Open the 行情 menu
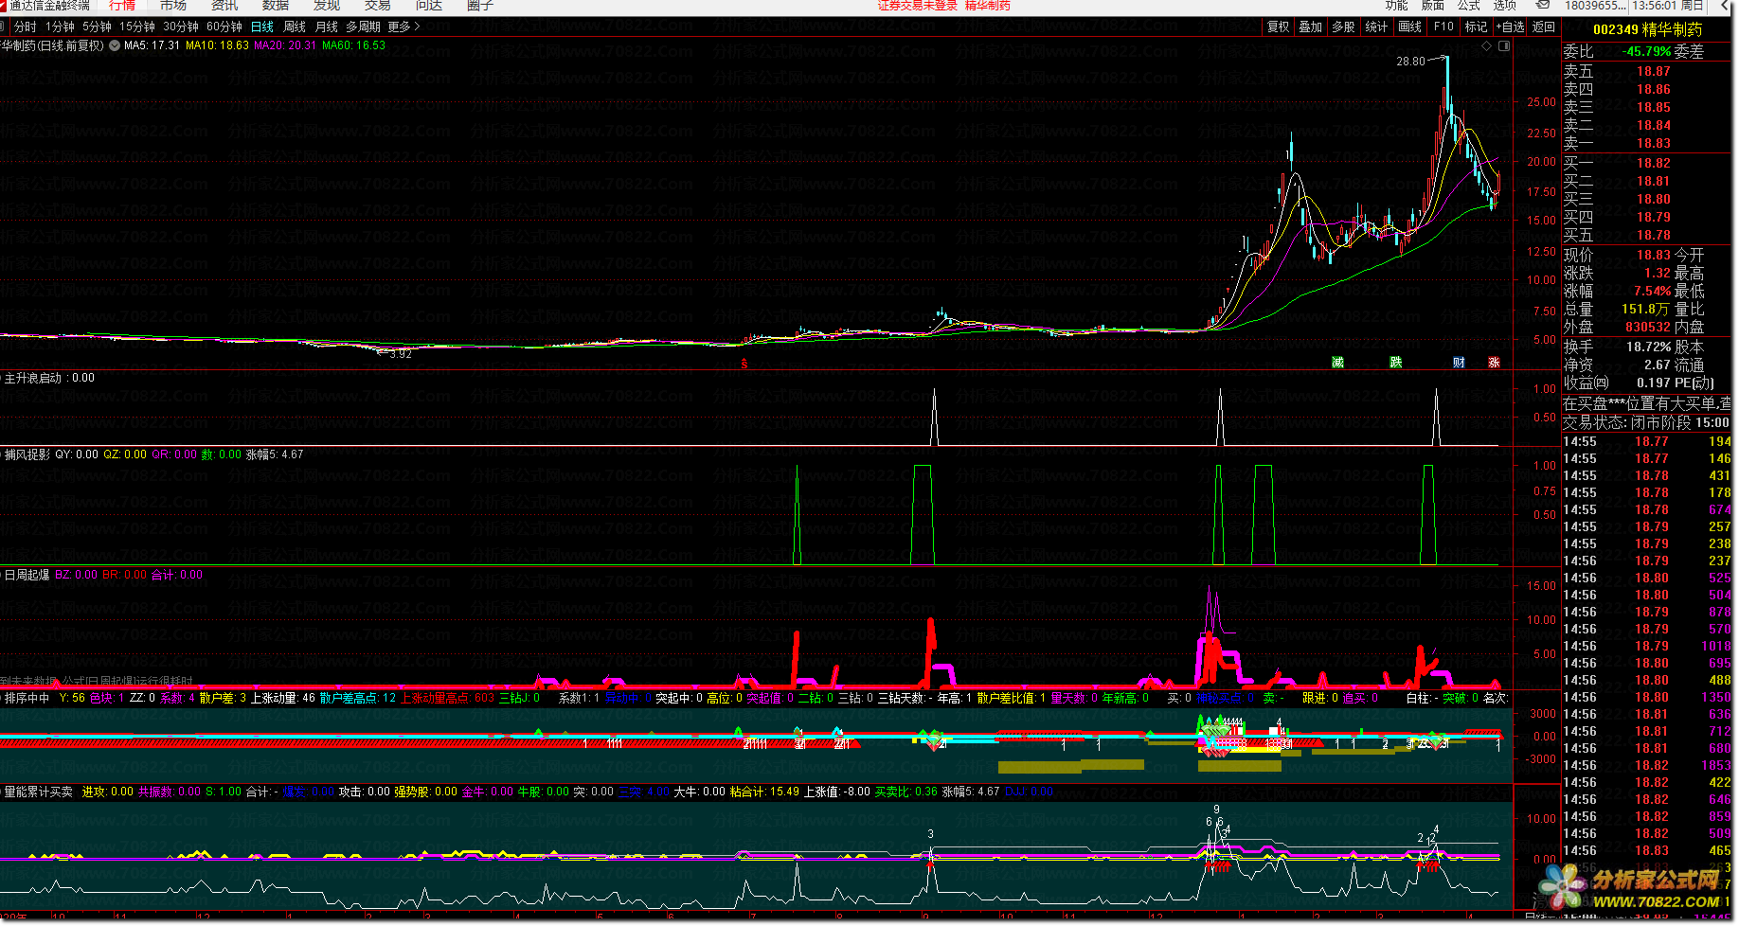Viewport: 1739px width, 926px height. point(122,5)
